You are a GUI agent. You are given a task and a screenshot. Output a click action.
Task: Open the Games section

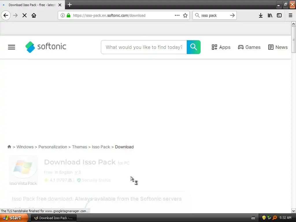pyautogui.click(x=249, y=47)
